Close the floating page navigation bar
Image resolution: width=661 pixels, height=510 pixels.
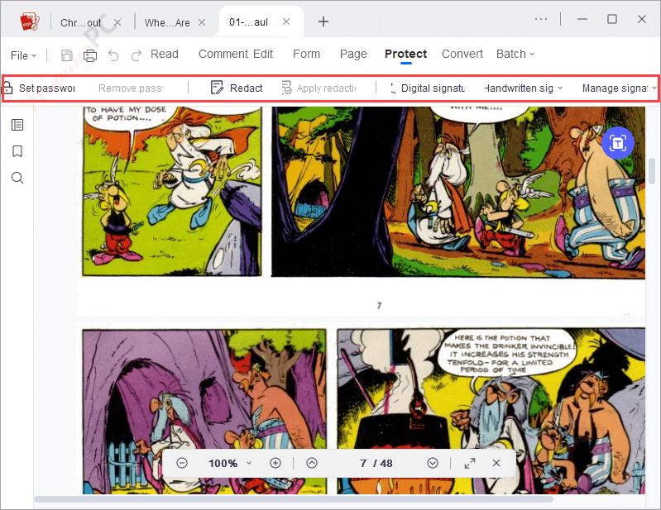pos(496,463)
